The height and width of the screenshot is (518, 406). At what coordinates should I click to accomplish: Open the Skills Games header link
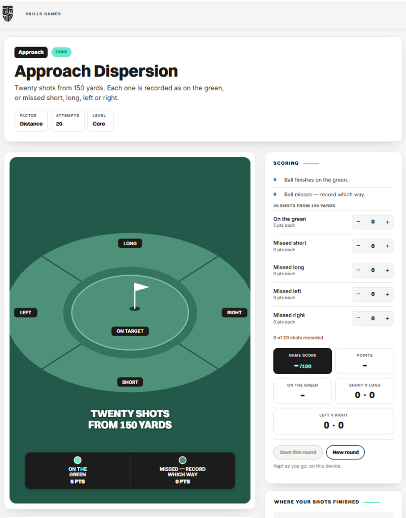tap(43, 14)
